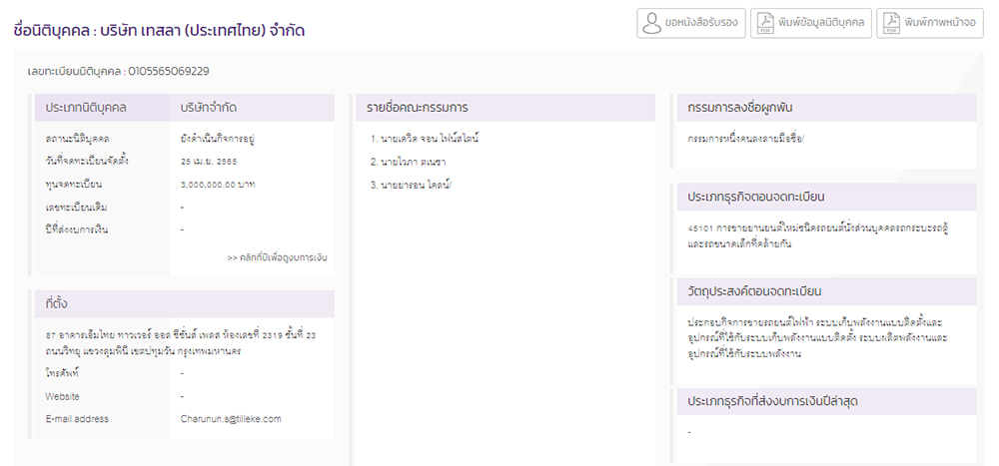The height and width of the screenshot is (466, 999).
Task: Click the Charunun.s@tilleke.com email address
Action: pyautogui.click(x=231, y=419)
